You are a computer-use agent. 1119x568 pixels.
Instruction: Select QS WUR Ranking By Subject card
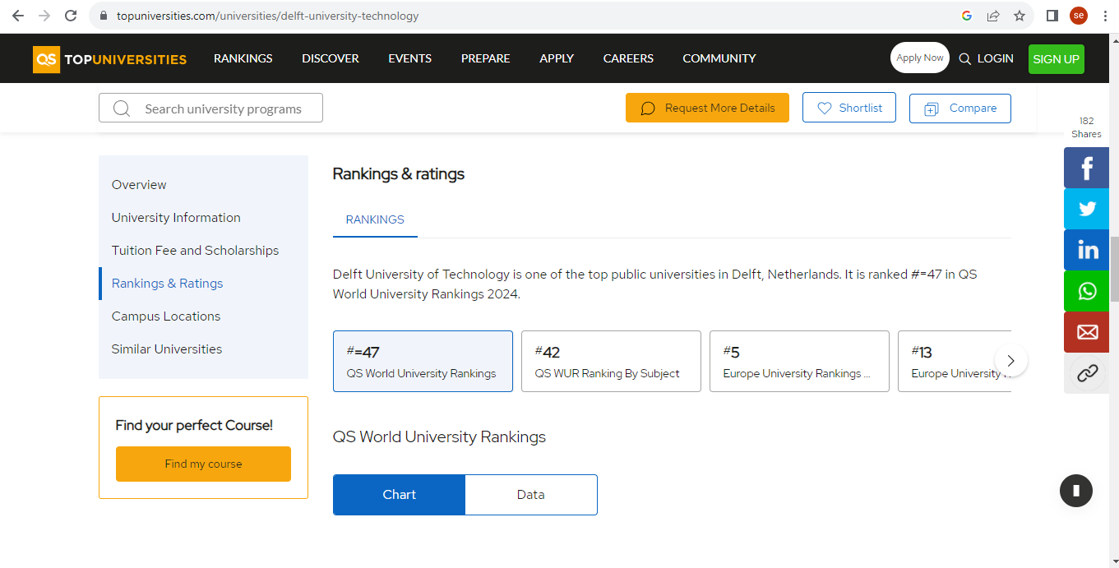click(611, 361)
